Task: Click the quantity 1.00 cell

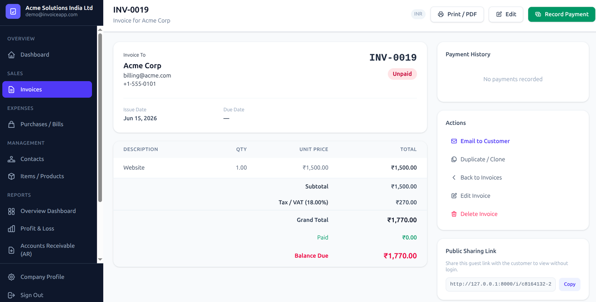Action: click(241, 168)
